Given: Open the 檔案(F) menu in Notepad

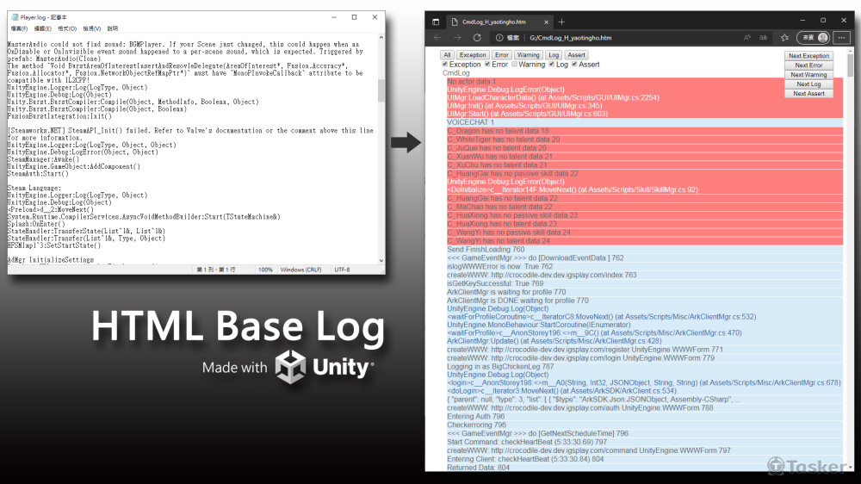Looking at the screenshot, I should pyautogui.click(x=19, y=28).
